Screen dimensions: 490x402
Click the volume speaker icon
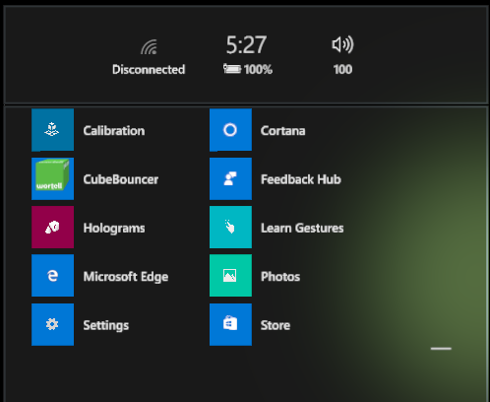click(x=342, y=44)
